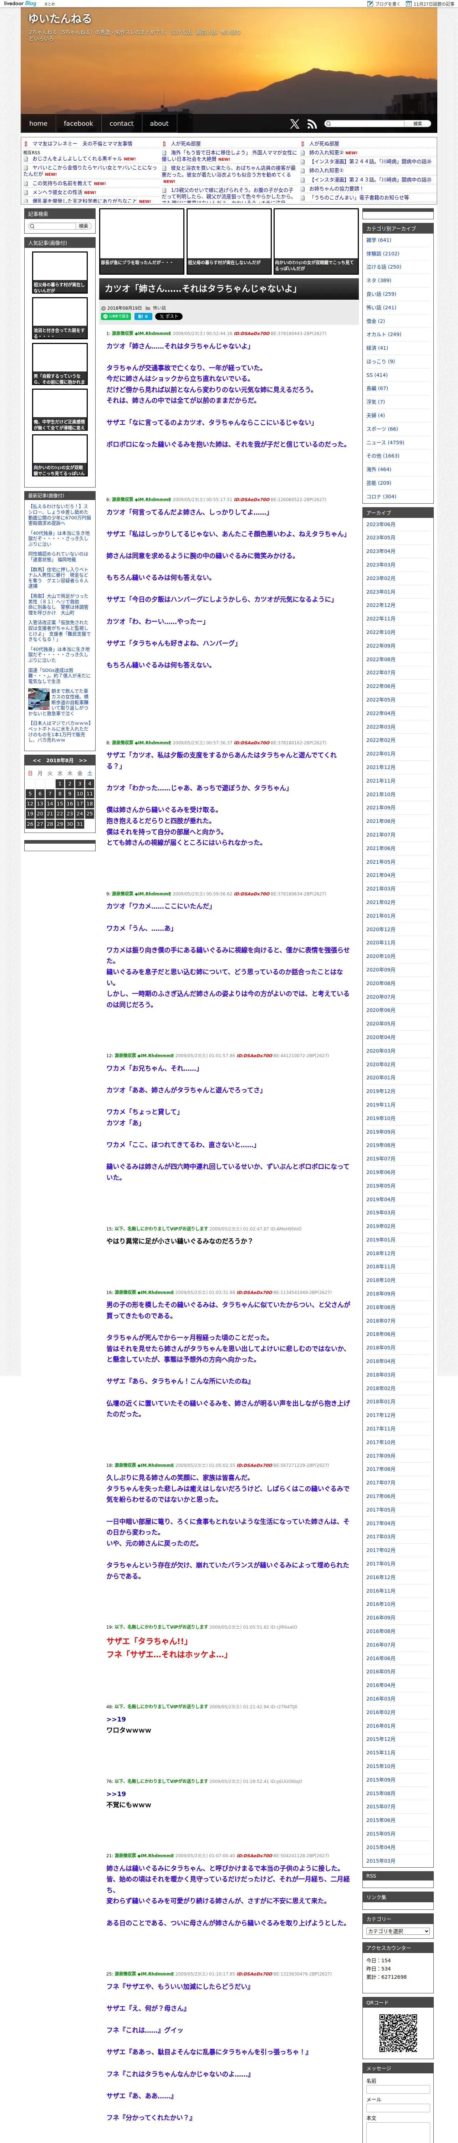Open archive 2015年03月
Image resolution: width=458 pixels, height=2143 pixels.
click(381, 1861)
